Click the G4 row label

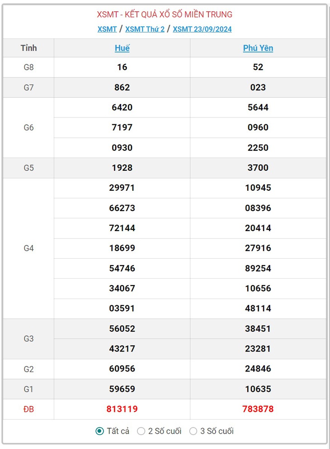tap(28, 248)
